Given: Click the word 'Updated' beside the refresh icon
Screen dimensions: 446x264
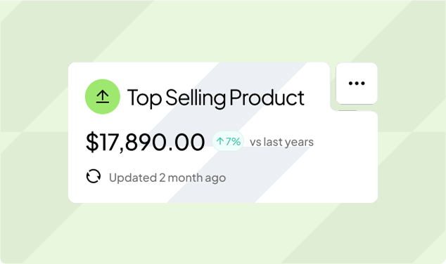Looking at the screenshot, I should pyautogui.click(x=133, y=178).
